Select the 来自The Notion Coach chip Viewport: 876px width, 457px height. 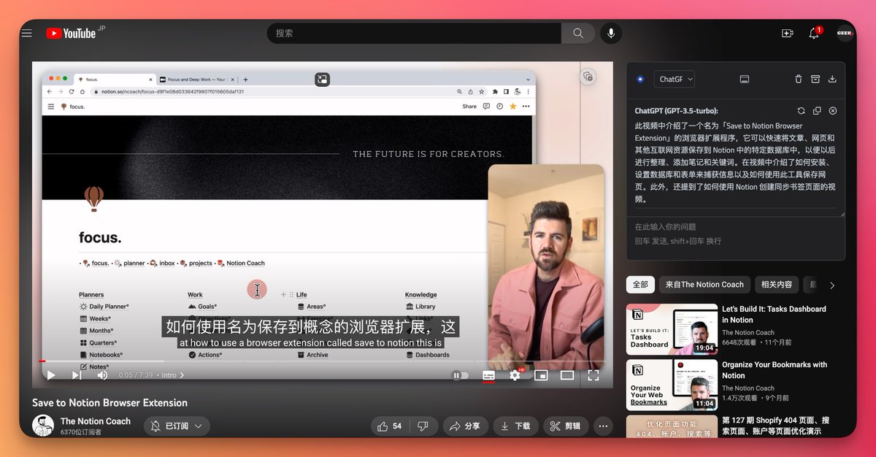click(704, 285)
